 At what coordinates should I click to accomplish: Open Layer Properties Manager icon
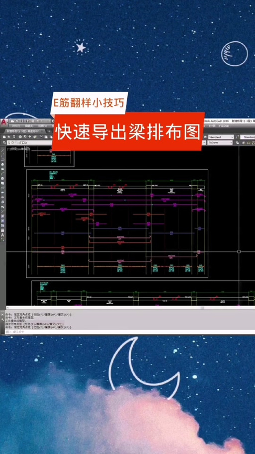click(4, 142)
